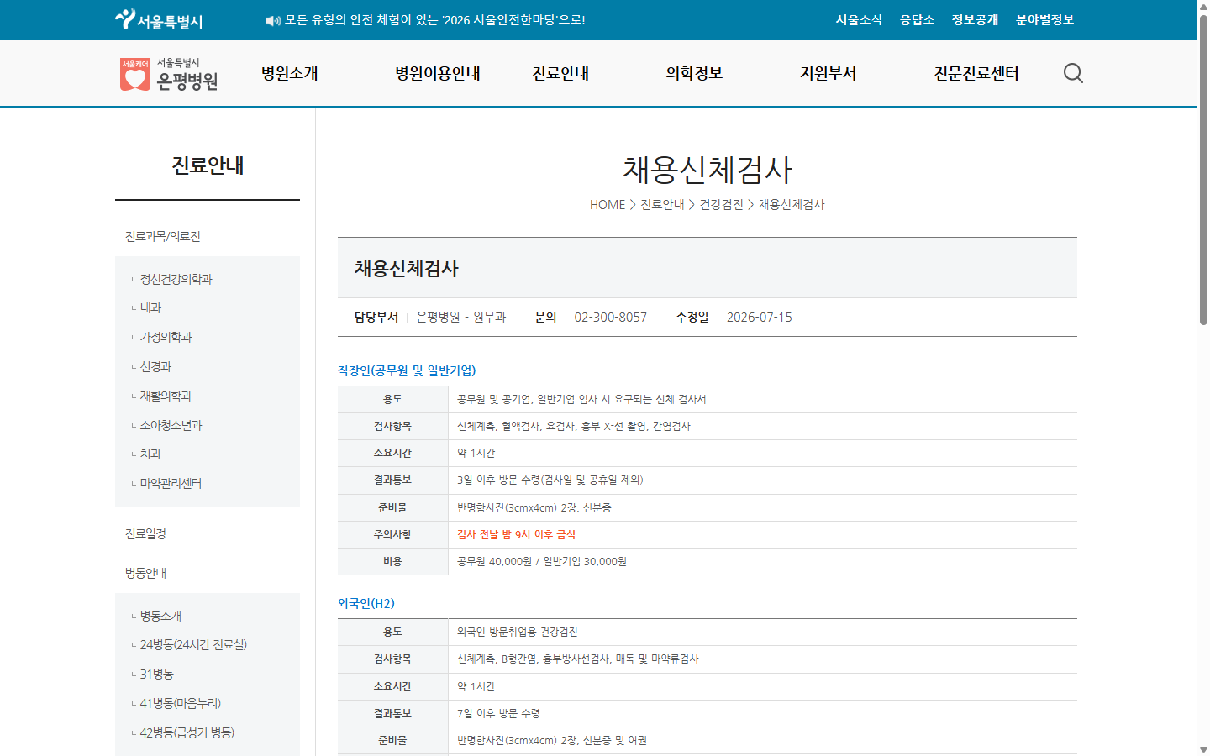1210x756 pixels.
Task: Select 마약관리센터 in sidebar
Action: click(171, 483)
